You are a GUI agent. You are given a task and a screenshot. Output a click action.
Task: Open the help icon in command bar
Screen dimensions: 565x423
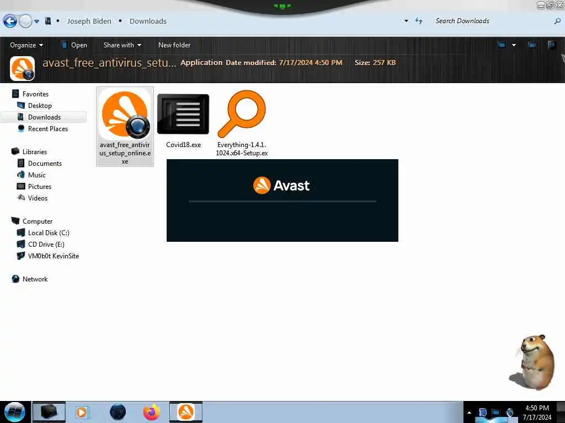552,45
